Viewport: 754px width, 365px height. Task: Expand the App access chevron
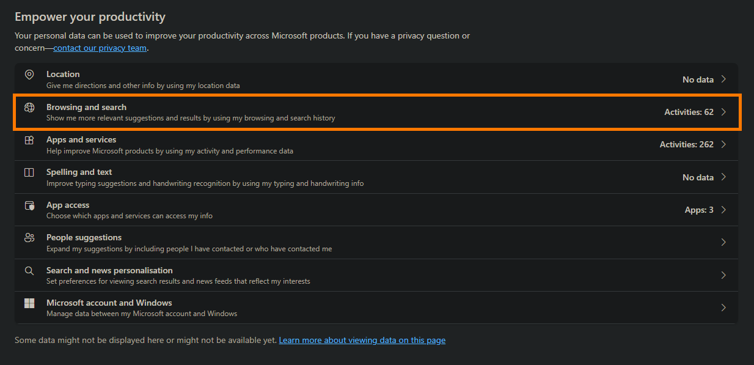click(723, 210)
